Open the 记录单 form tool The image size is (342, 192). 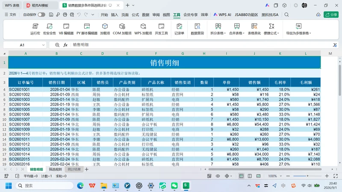point(179,29)
